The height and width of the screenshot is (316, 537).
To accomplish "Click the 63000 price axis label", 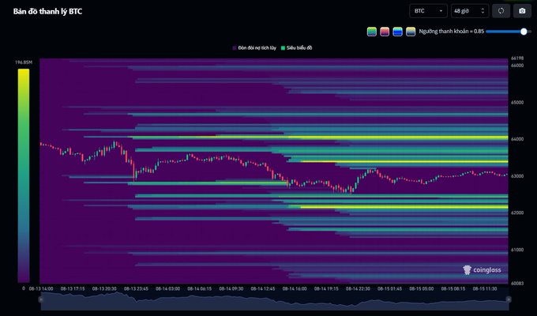I will click(517, 176).
